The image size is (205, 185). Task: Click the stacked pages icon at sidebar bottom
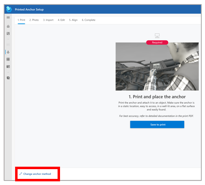pyautogui.click(x=8, y=78)
